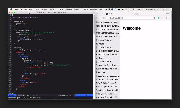Select gist 'A bash script for takin...'
This screenshot has width=180, height=108.
108,69
